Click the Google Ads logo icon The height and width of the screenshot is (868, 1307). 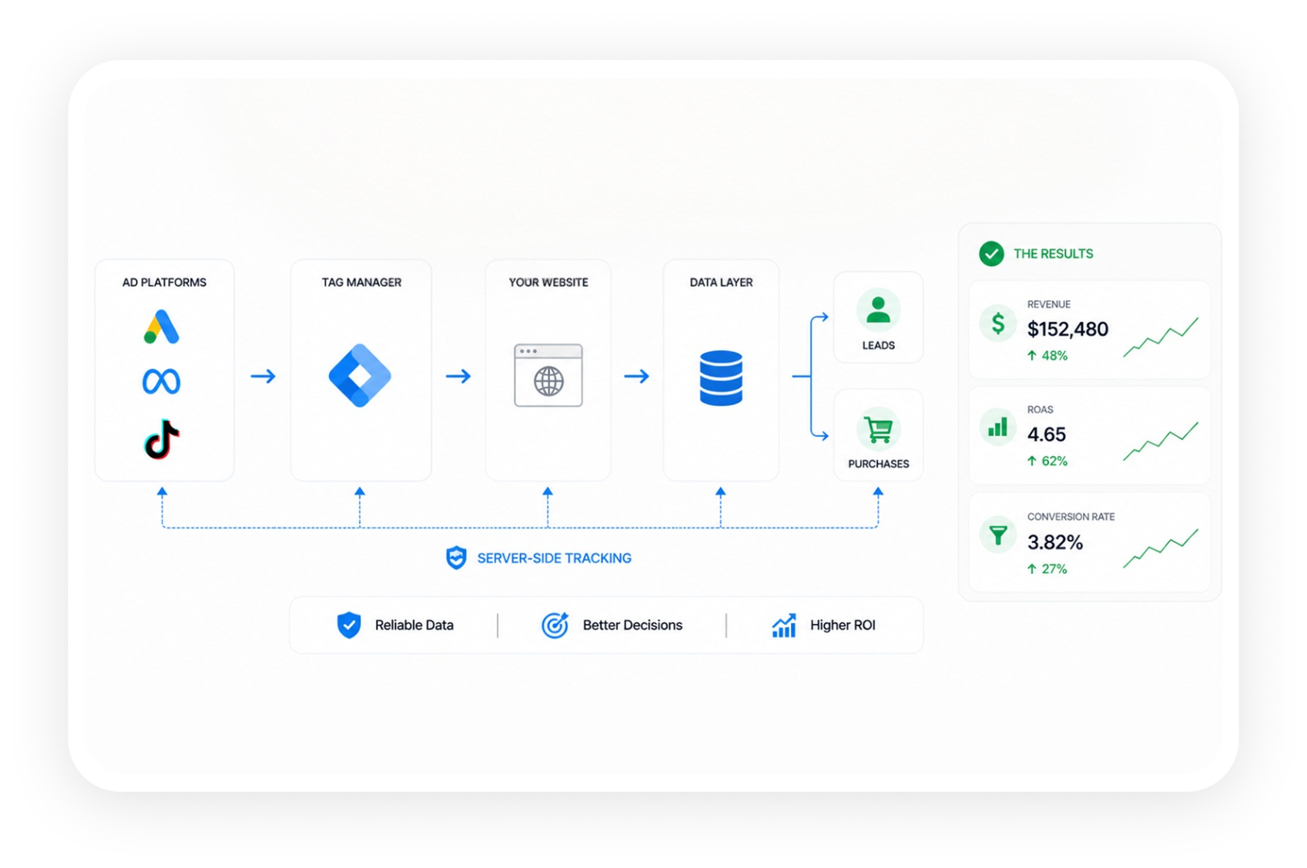(161, 327)
